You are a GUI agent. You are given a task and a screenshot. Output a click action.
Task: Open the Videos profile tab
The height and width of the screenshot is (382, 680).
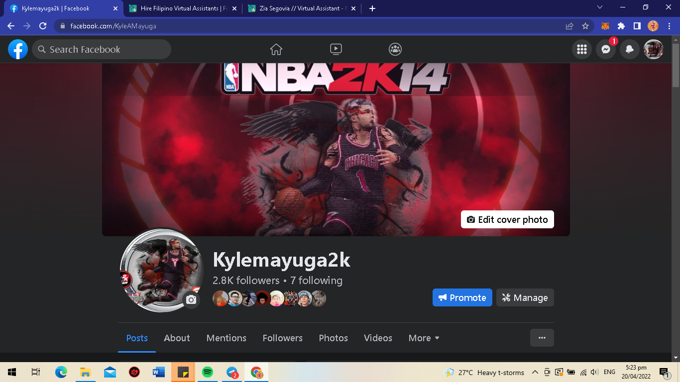[x=378, y=338]
